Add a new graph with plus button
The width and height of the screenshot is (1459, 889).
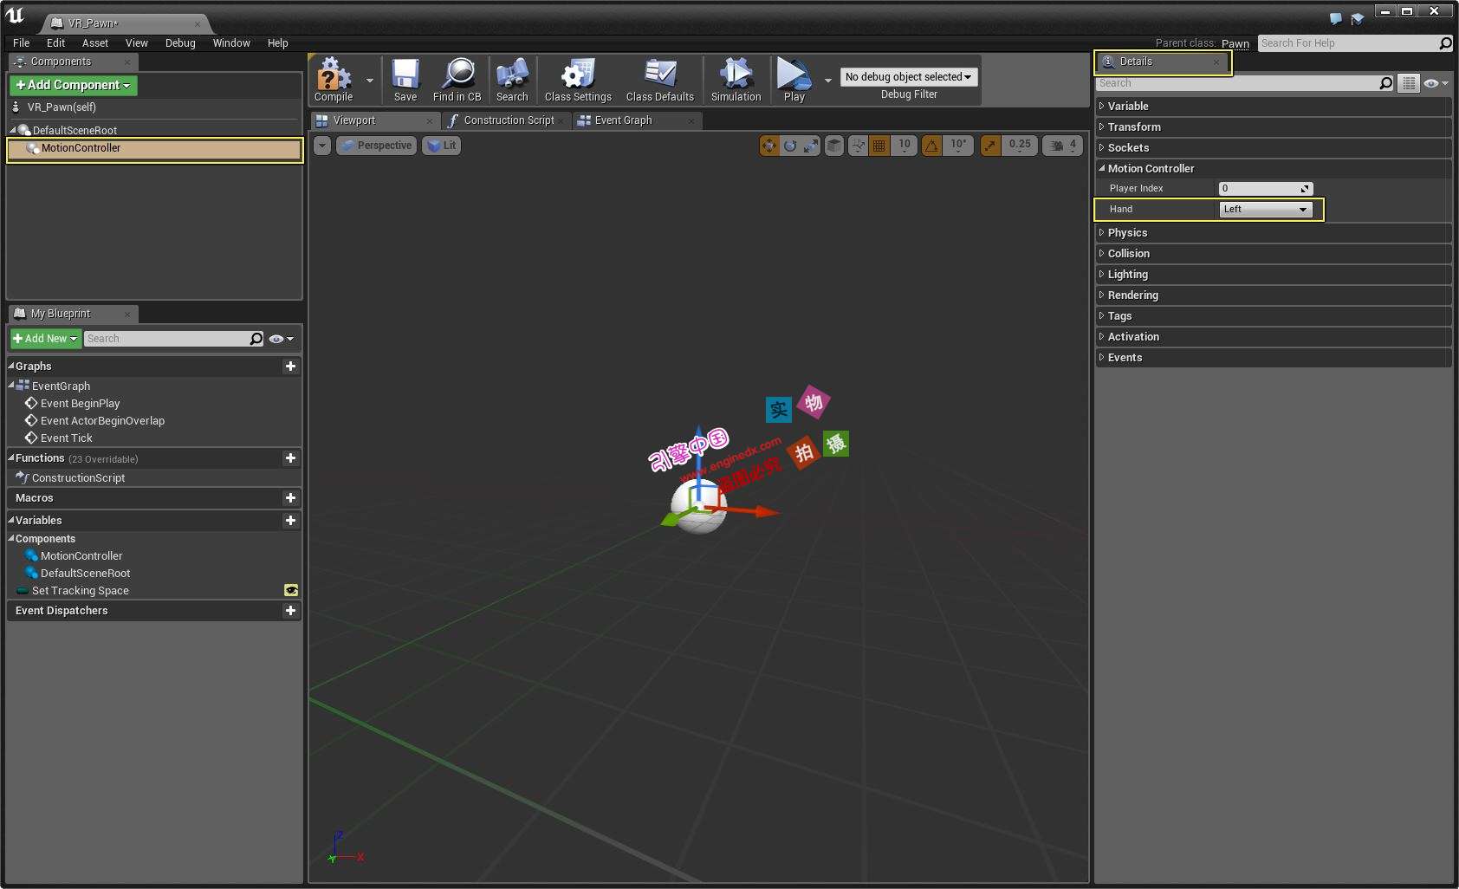coord(290,367)
